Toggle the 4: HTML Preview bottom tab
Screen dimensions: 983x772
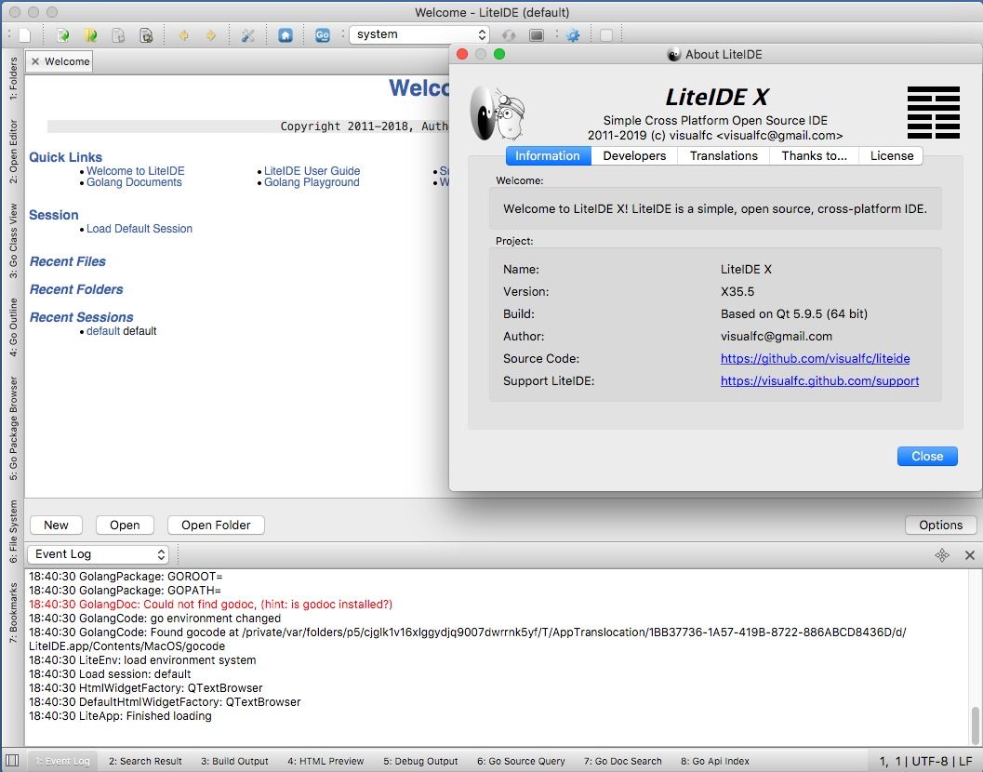(x=325, y=762)
